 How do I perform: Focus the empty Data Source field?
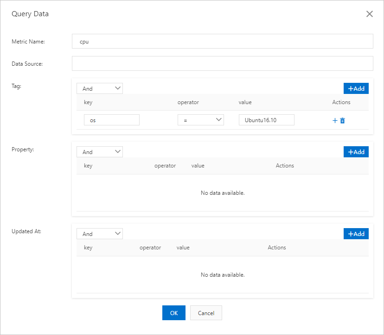(x=222, y=63)
